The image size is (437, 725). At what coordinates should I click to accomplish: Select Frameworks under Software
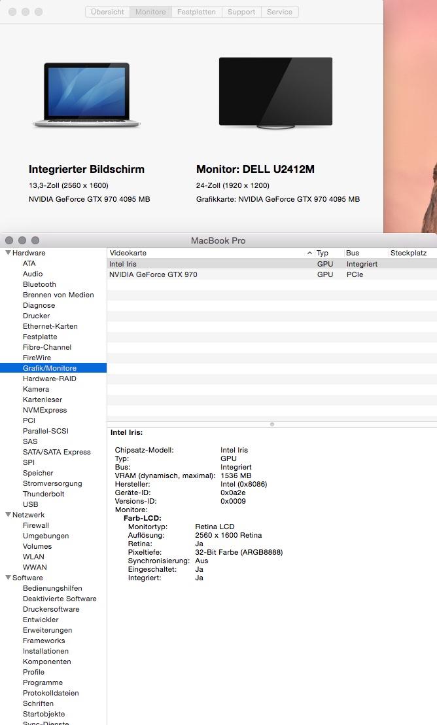pos(44,641)
